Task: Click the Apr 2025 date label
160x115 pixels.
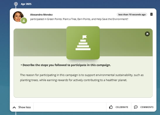Action: point(26,4)
